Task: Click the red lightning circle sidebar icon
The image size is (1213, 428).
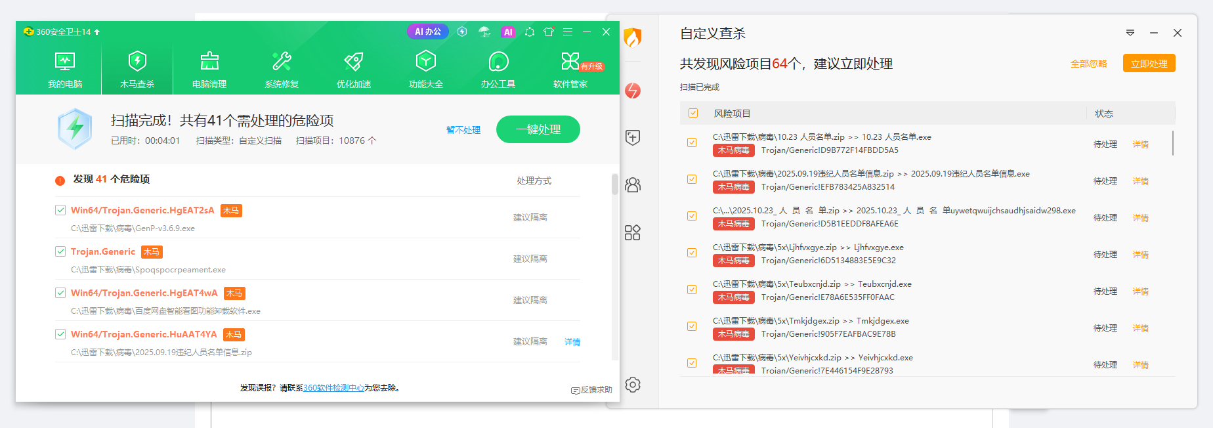Action: click(633, 91)
